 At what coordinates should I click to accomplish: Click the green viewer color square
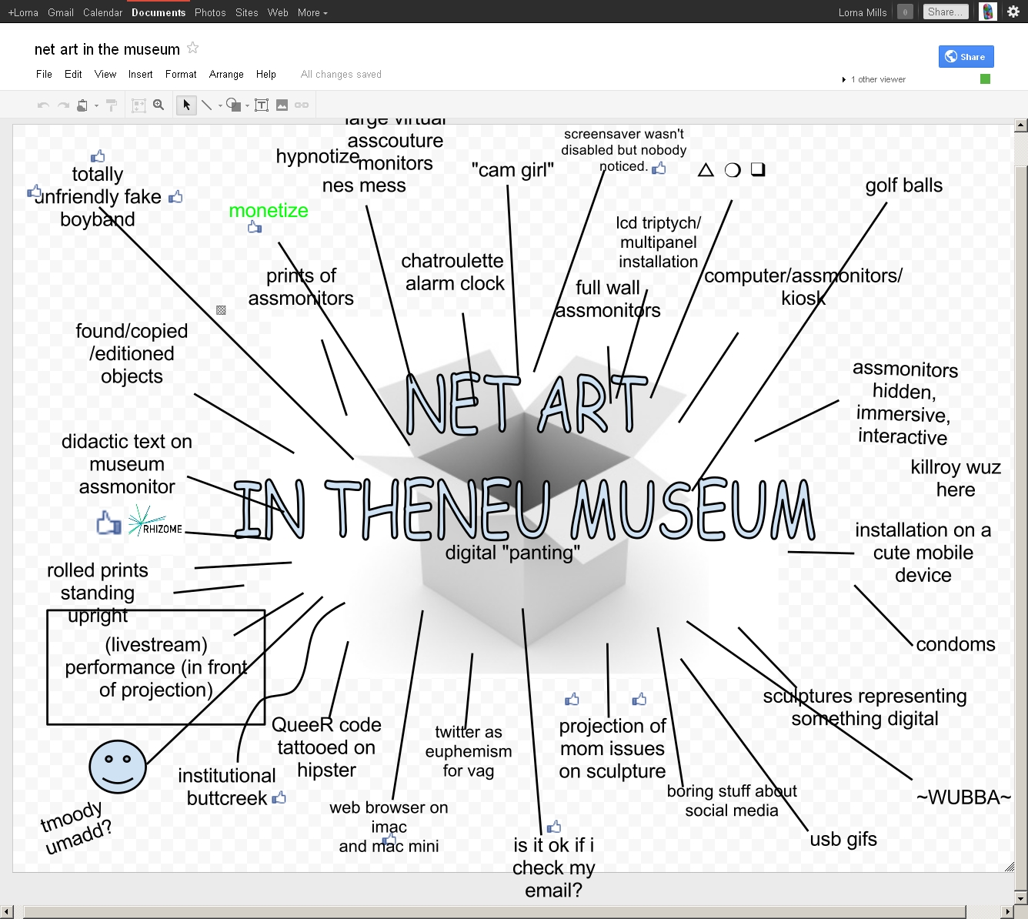pos(985,79)
